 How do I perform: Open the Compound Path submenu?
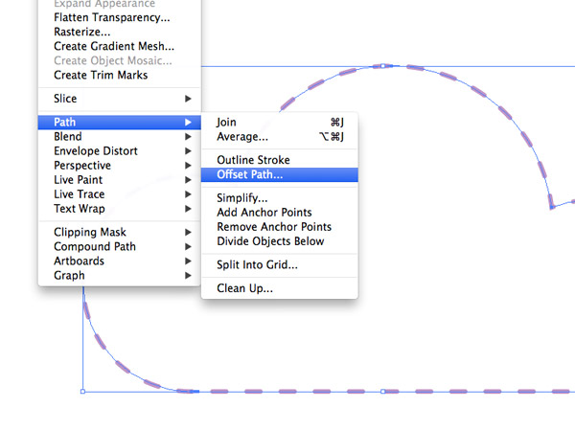(x=119, y=247)
